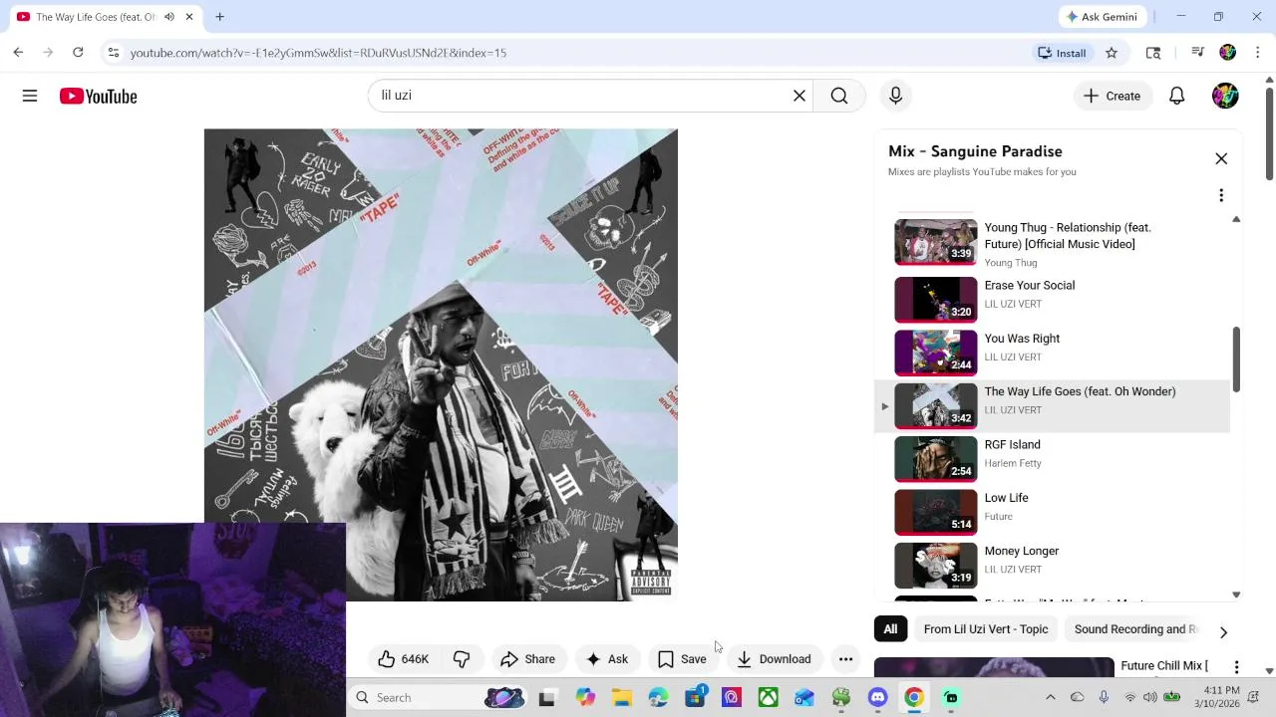
Task: Open Chrome three-dot menu
Action: point(1258,53)
